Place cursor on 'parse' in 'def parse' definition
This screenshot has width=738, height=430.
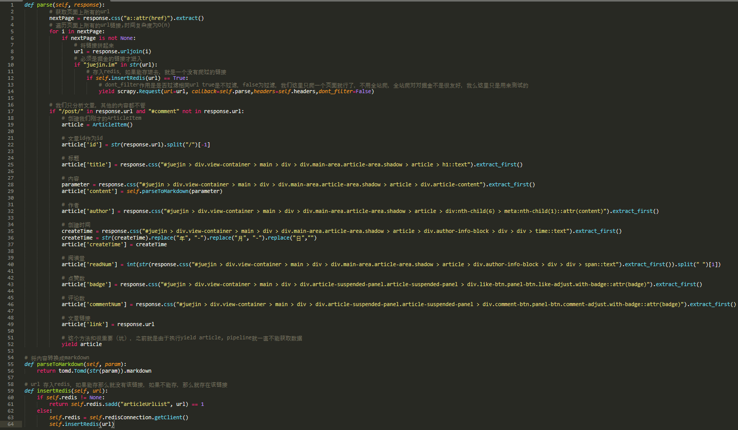pos(44,5)
